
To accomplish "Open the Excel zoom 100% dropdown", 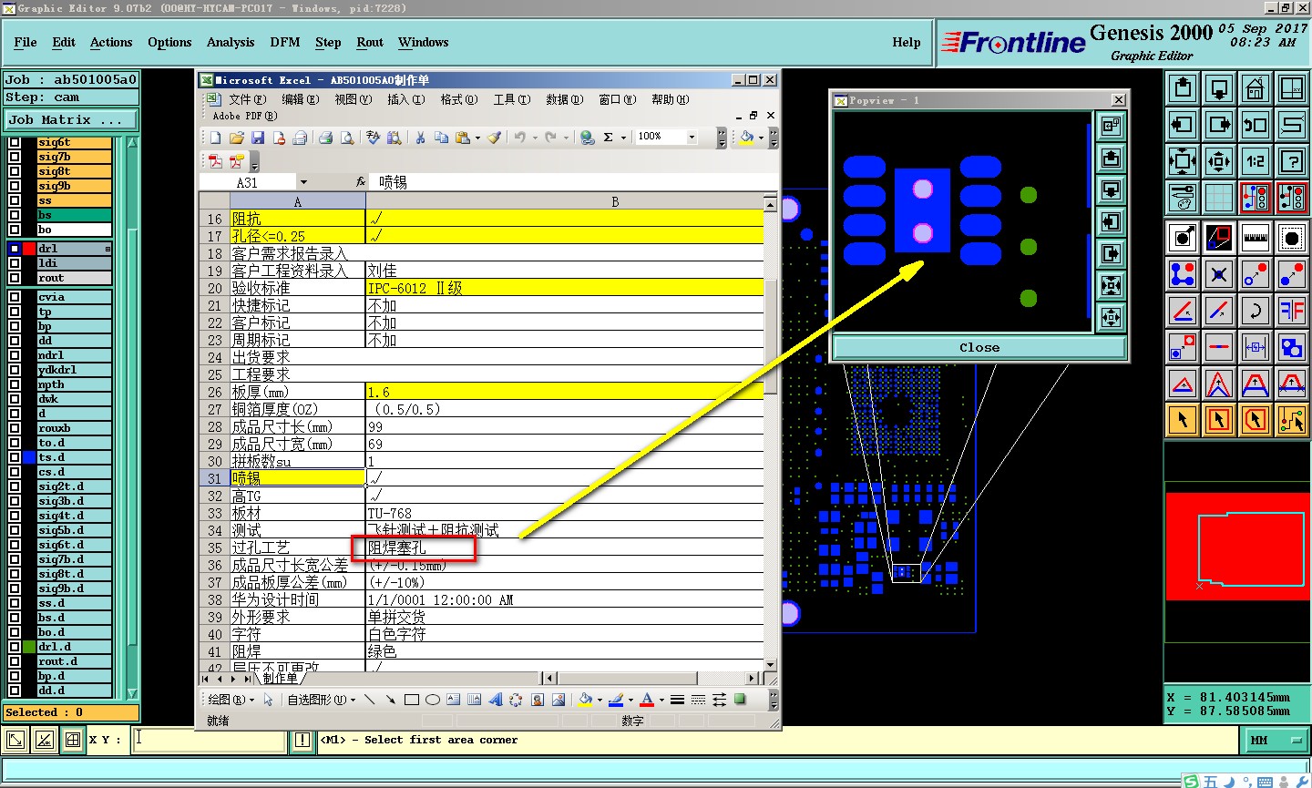I will pyautogui.click(x=692, y=137).
